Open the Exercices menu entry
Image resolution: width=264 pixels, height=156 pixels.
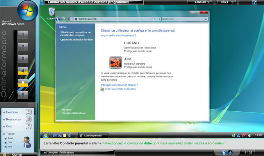[12, 112]
